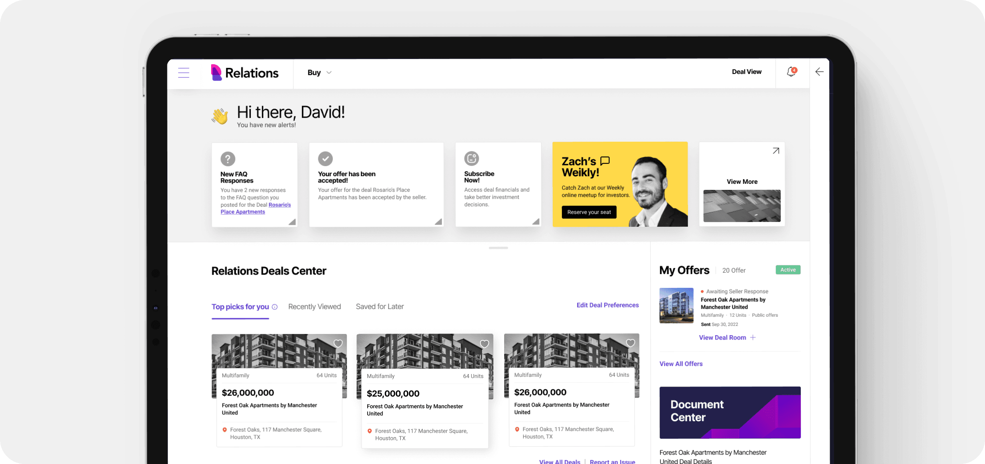Viewport: 985px width, 464px height.
Task: Click the 20 Offer count
Action: click(x=734, y=271)
